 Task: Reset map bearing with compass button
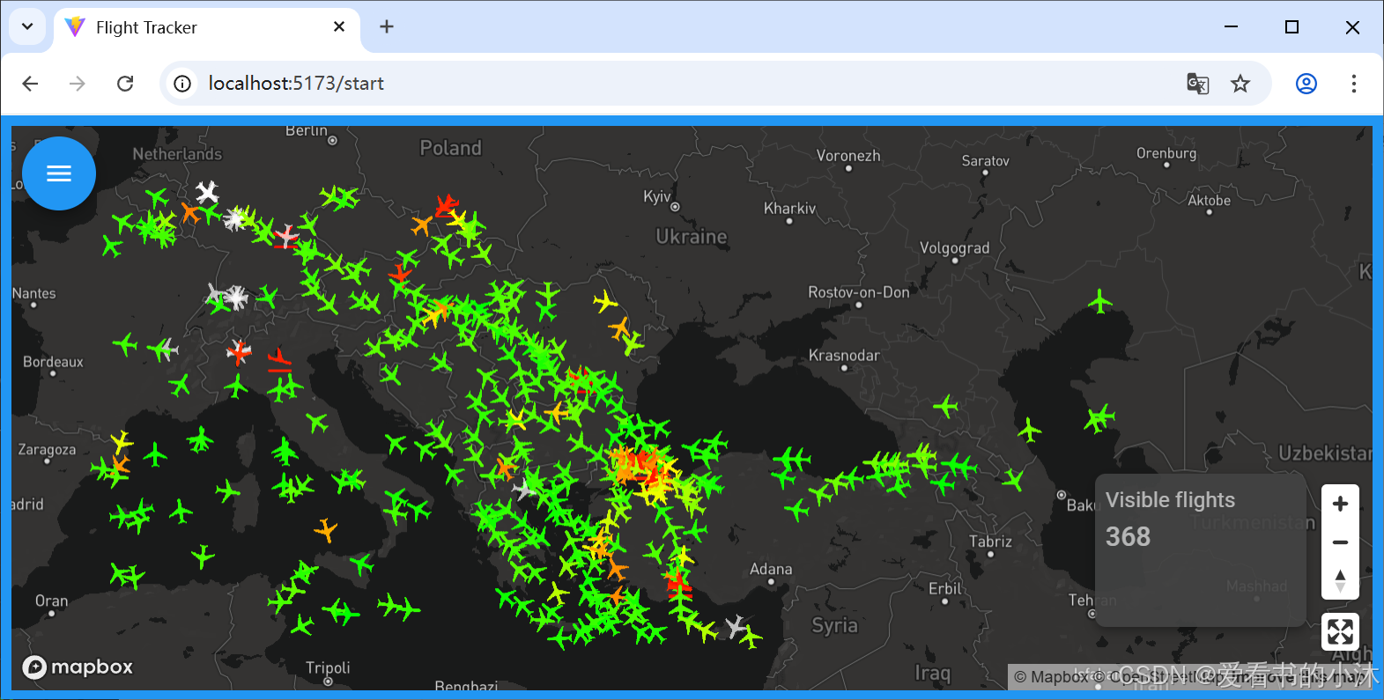1340,581
